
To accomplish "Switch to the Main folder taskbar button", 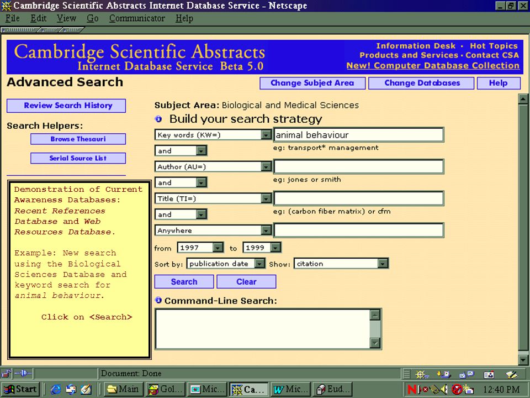I will pyautogui.click(x=123, y=390).
